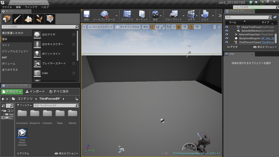Screen dimensions: 279x157
Task: Open the マチネ matinee clapboard icon
Action: click(191, 16)
